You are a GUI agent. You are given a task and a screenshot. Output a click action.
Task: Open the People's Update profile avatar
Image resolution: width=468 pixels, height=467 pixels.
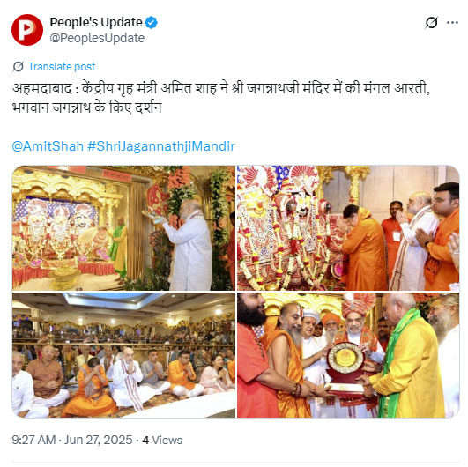click(27, 30)
